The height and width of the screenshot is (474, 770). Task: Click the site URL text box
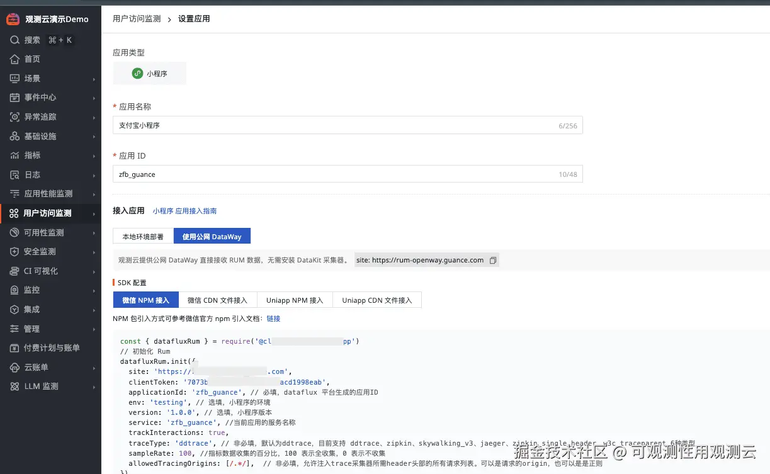pos(427,260)
